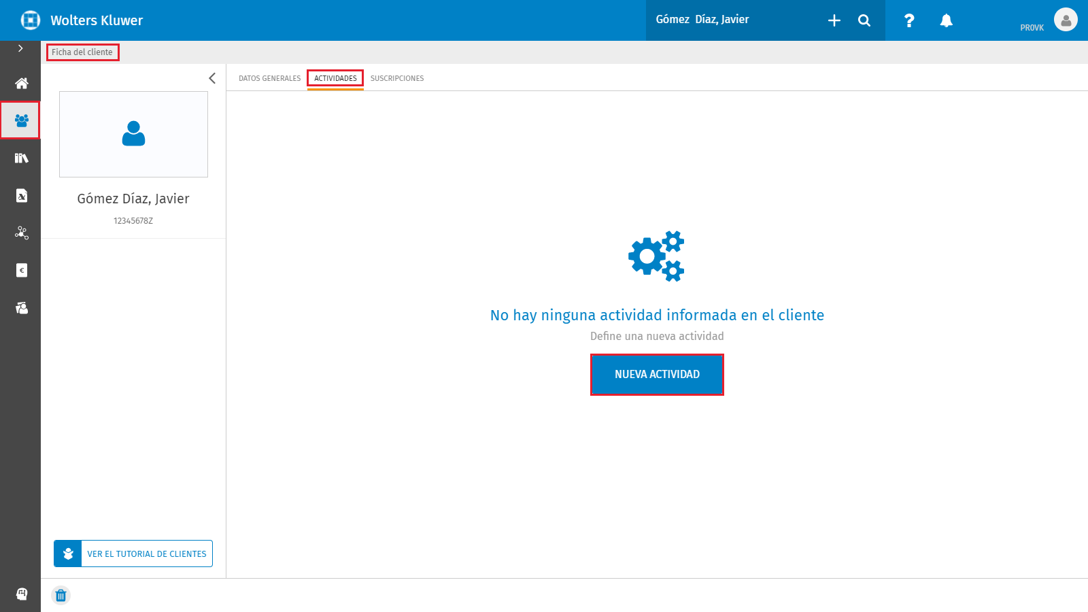1088x612 pixels.
Task: Click the Ficha del cliente breadcrumb
Action: tap(82, 52)
